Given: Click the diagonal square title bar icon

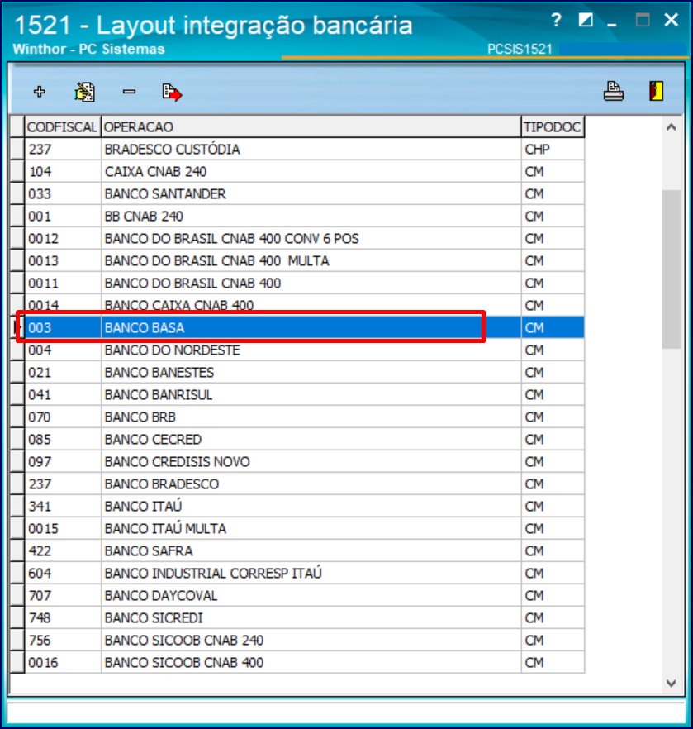Looking at the screenshot, I should 586,20.
